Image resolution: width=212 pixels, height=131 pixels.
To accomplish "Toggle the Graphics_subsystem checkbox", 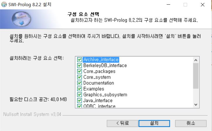I will pos(79,95).
